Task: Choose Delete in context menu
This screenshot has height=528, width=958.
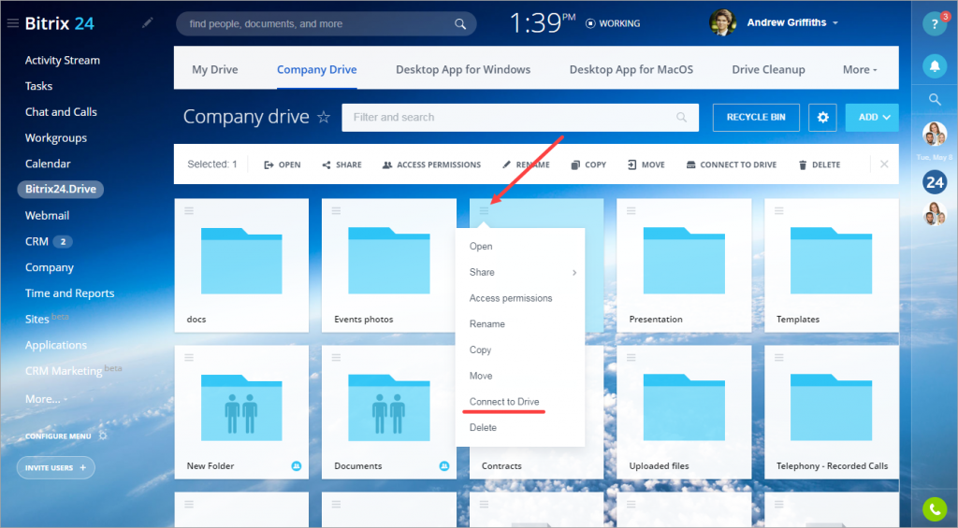Action: 483,428
